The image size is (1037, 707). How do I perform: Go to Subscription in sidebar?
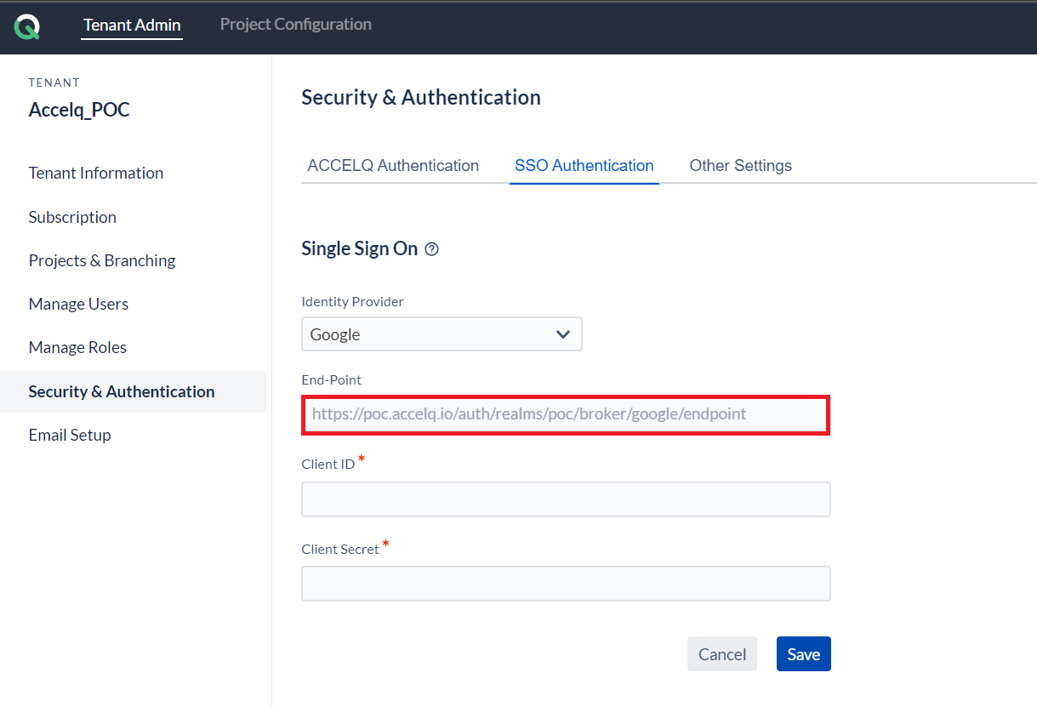pos(72,217)
